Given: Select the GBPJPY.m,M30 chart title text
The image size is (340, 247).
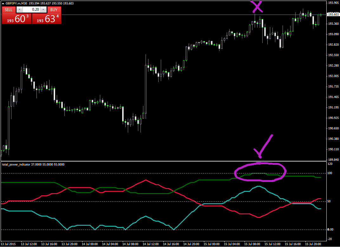Looking at the screenshot, I should pyautogui.click(x=16, y=3).
